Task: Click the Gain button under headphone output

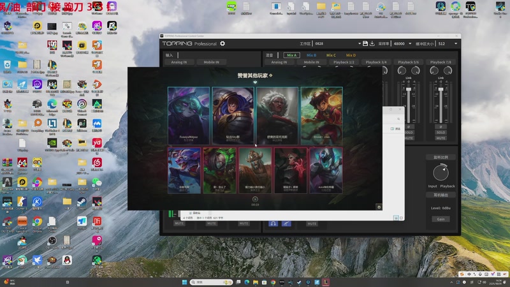Action: 441,219
